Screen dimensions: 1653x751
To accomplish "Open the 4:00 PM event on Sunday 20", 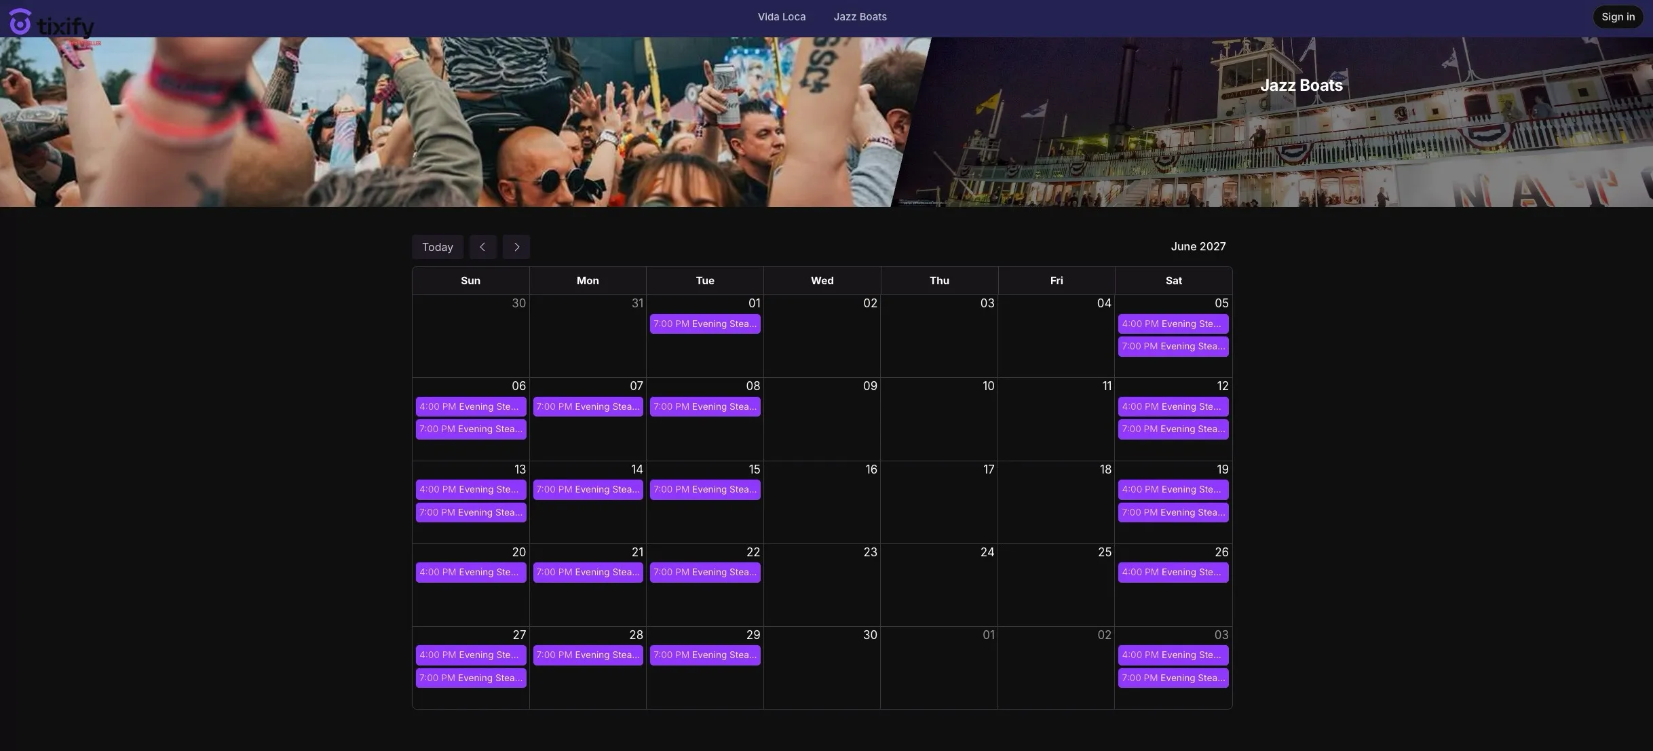I will (471, 573).
